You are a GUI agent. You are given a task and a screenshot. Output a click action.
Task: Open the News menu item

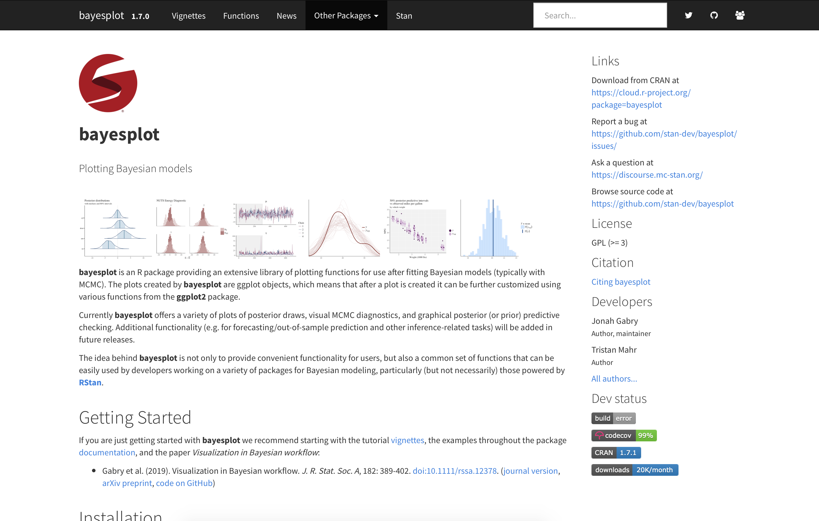tap(286, 16)
